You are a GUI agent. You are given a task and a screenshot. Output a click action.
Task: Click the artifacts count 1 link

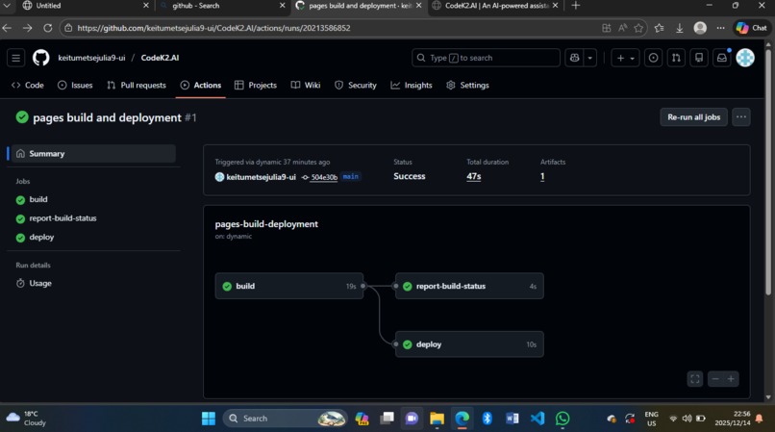pyautogui.click(x=542, y=176)
